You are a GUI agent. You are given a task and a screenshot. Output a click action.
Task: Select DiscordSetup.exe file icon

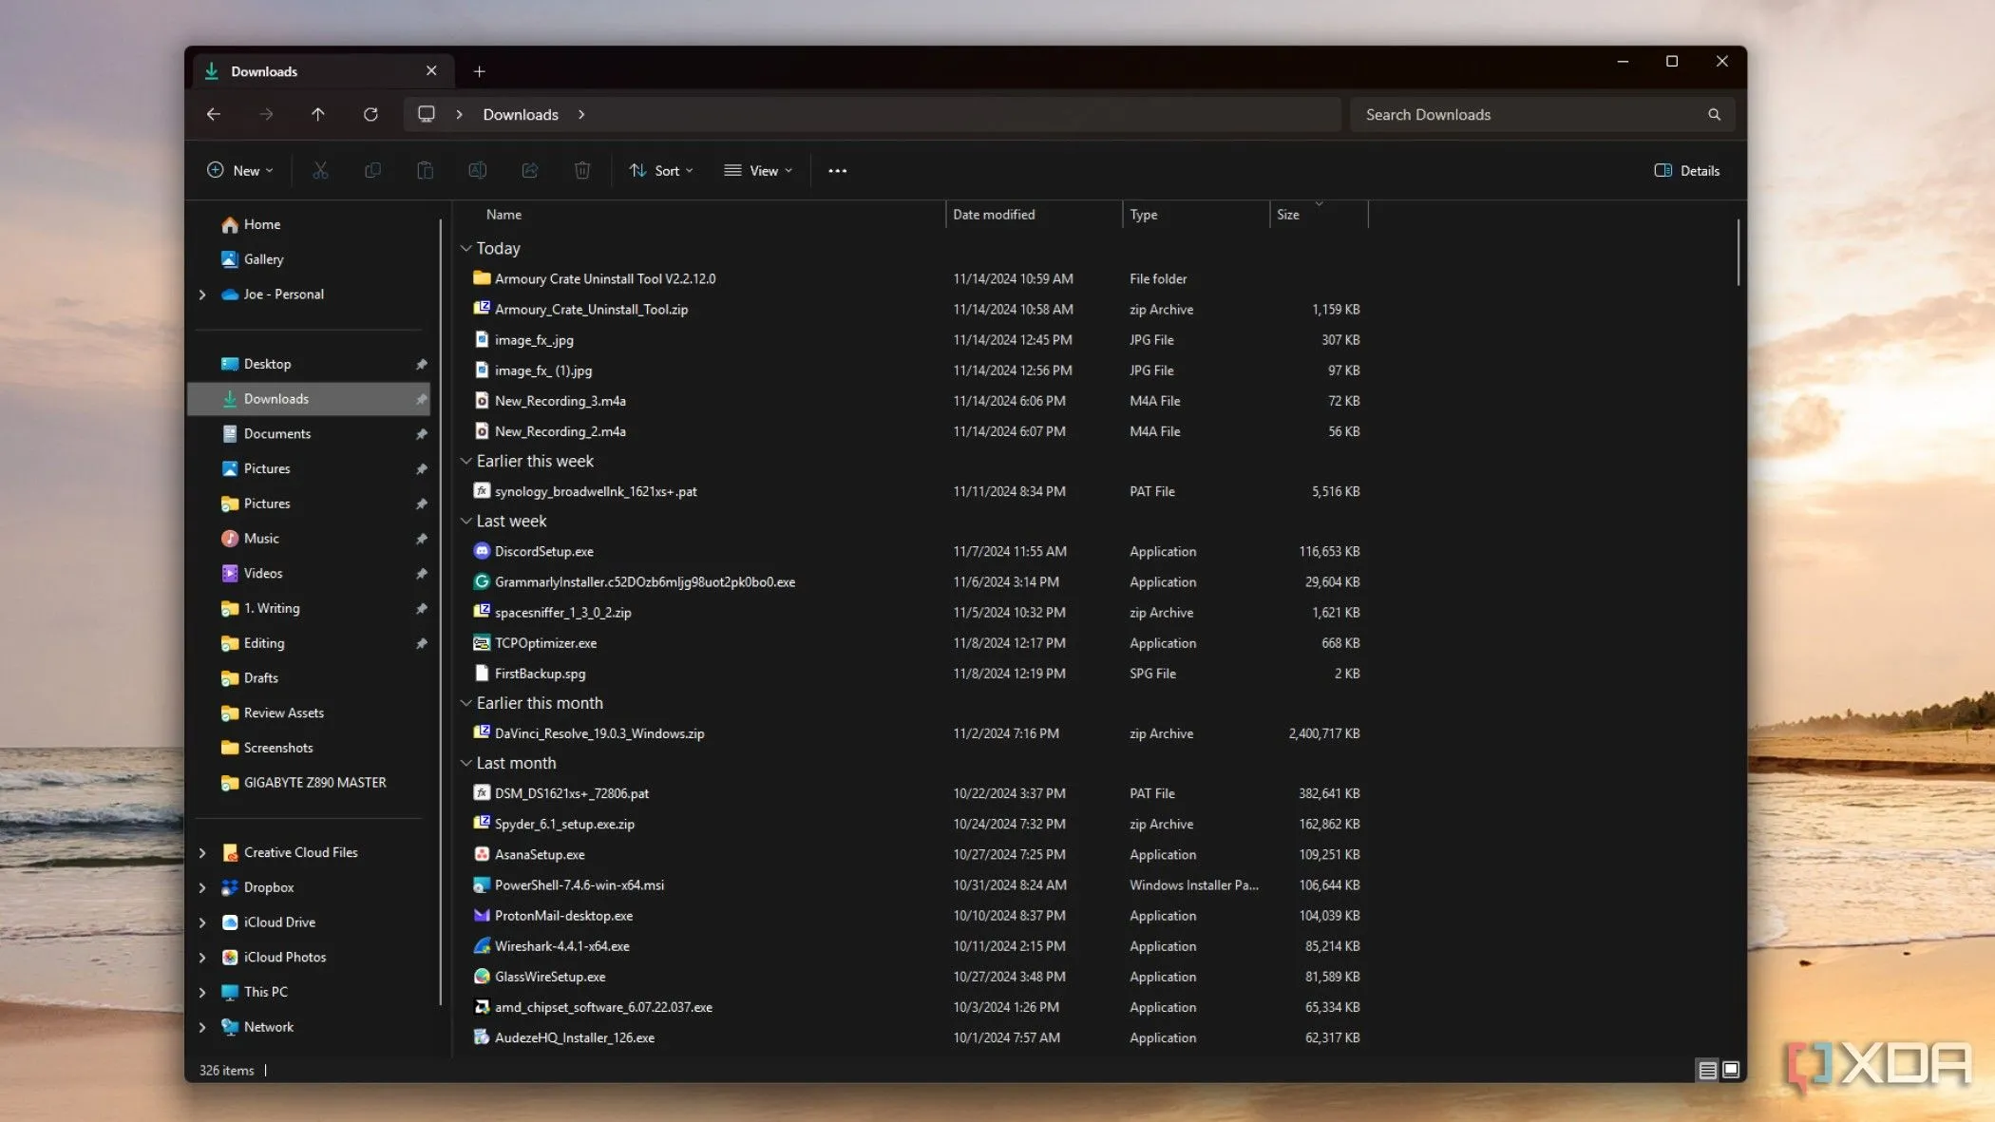[482, 551]
